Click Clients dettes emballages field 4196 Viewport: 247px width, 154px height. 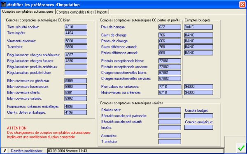coord(76,113)
